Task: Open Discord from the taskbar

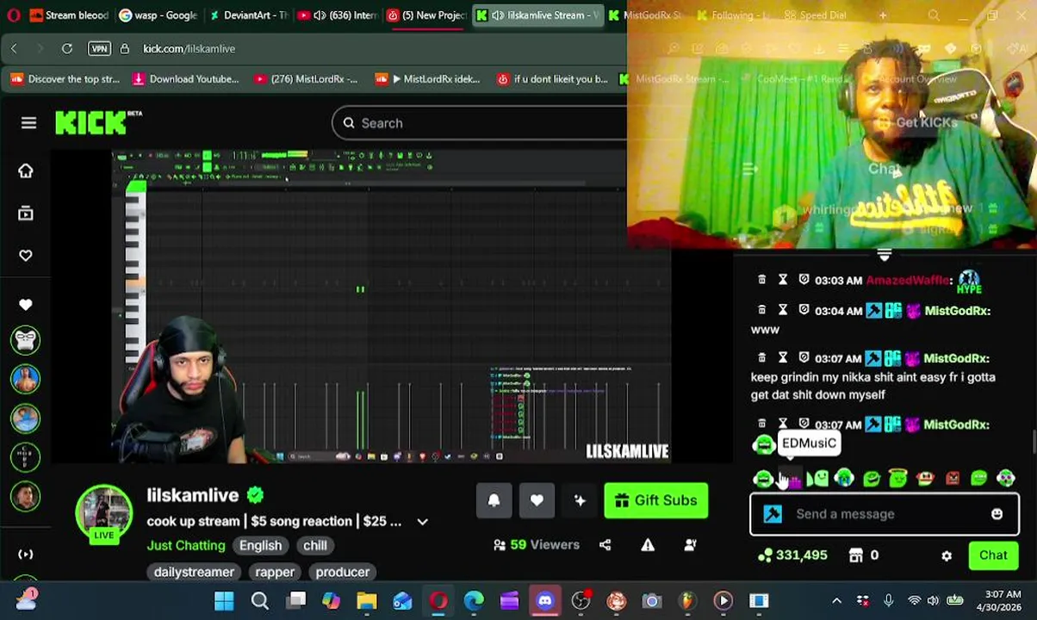Action: pos(544,600)
